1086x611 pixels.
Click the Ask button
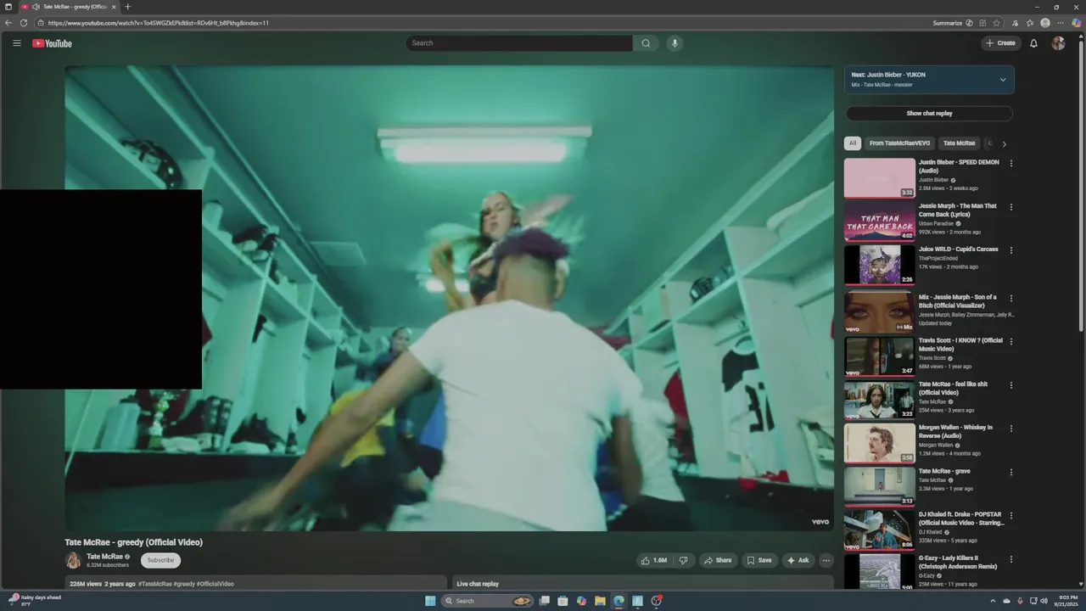[798, 560]
